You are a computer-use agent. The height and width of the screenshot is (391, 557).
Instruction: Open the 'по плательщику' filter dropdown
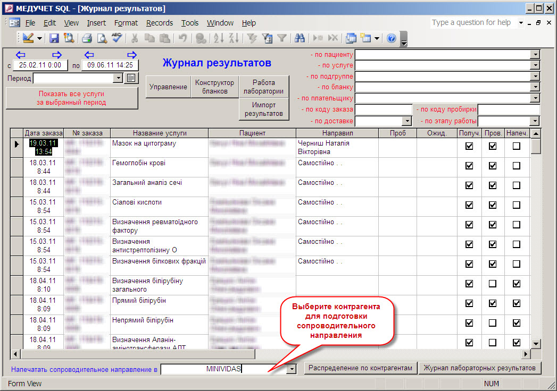pos(535,98)
